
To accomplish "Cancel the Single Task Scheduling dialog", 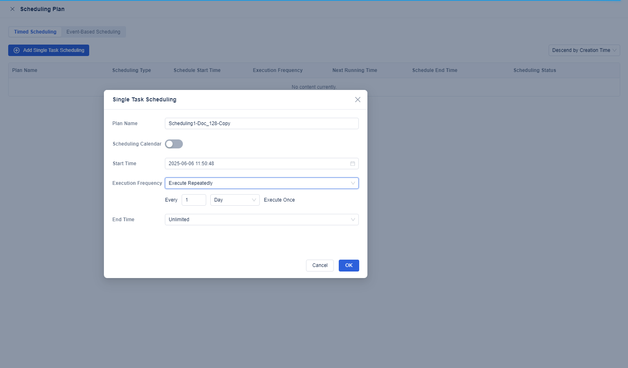I will pyautogui.click(x=320, y=265).
